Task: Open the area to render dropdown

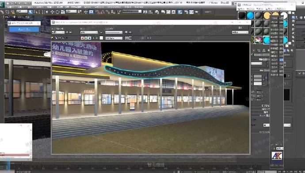Action: point(58,32)
